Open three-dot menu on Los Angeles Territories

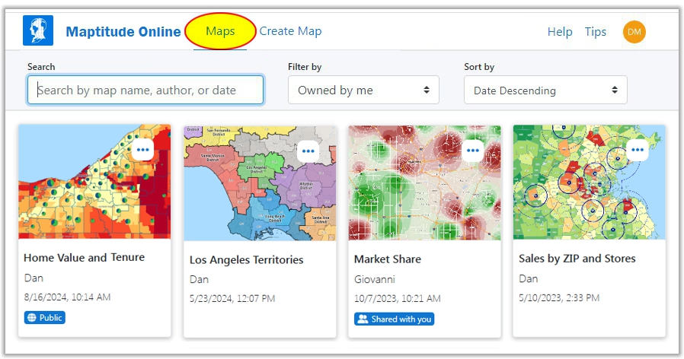pos(308,151)
